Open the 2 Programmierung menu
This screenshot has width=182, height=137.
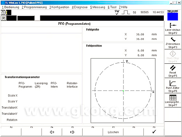34,7
